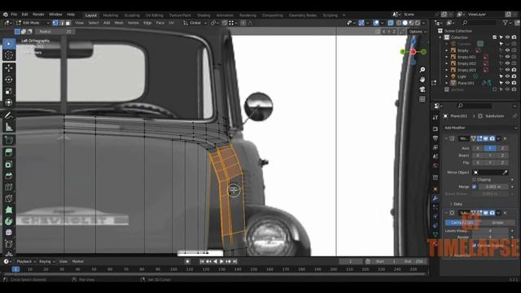Select the Smooth tool
Image resolution: width=521 pixels, height=293 pixels.
(x=9, y=232)
